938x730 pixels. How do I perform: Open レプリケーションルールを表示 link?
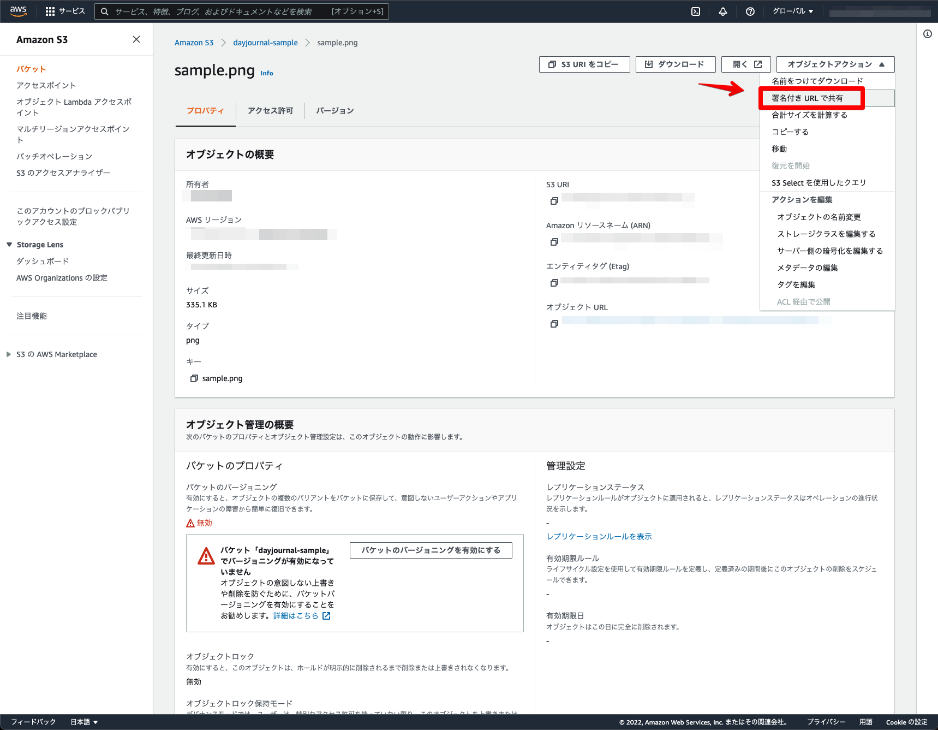(x=599, y=537)
